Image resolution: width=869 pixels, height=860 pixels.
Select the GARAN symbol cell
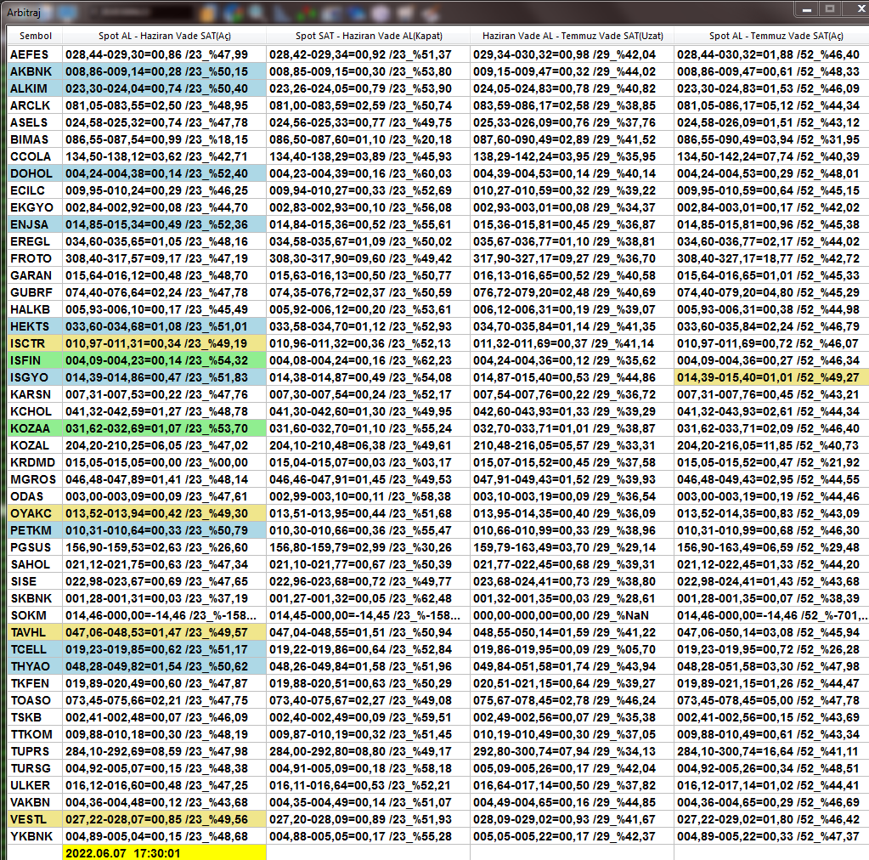pyautogui.click(x=35, y=275)
